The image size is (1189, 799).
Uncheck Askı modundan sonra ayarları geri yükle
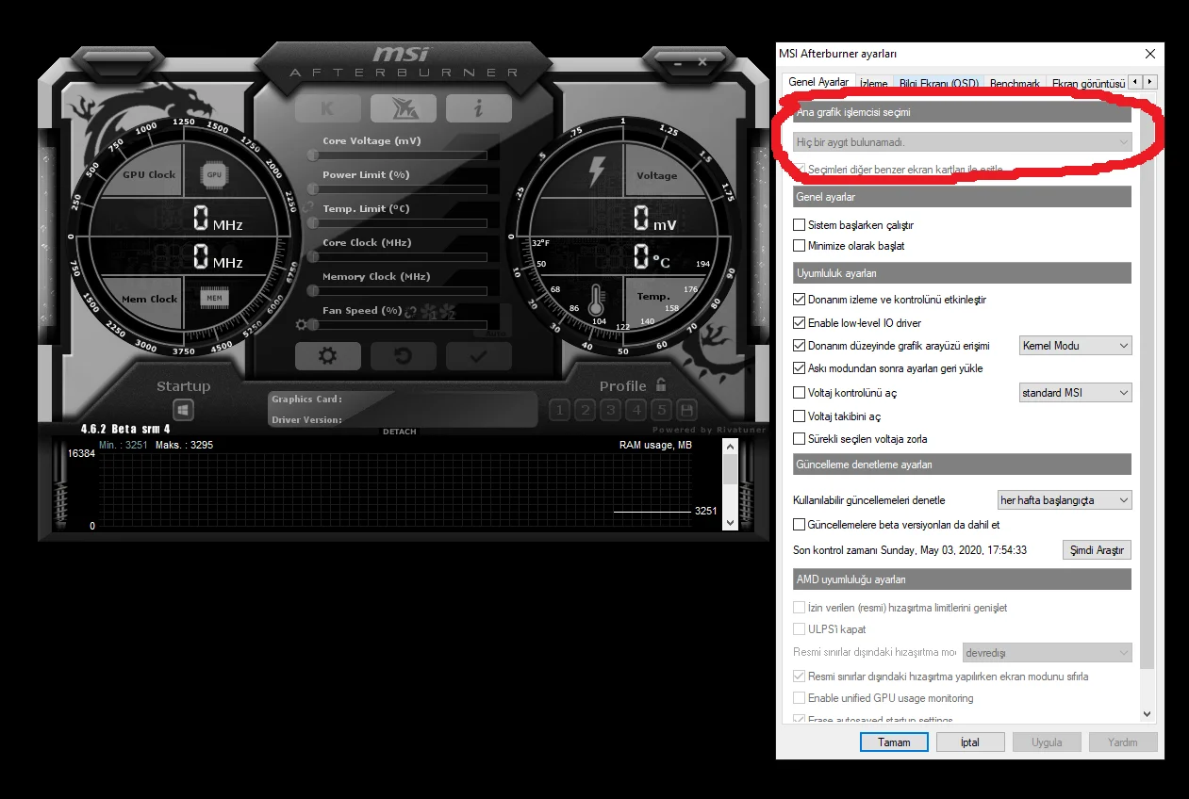[x=800, y=368]
